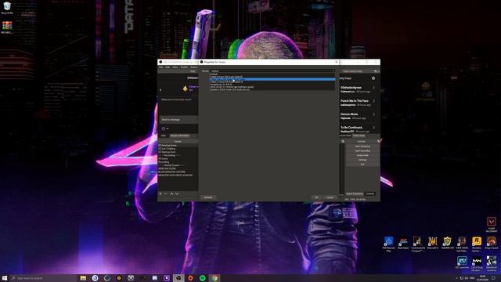Screen dimensions: 501x282
Task: Click Defaults in the Properties dialog
Action: click(x=208, y=197)
